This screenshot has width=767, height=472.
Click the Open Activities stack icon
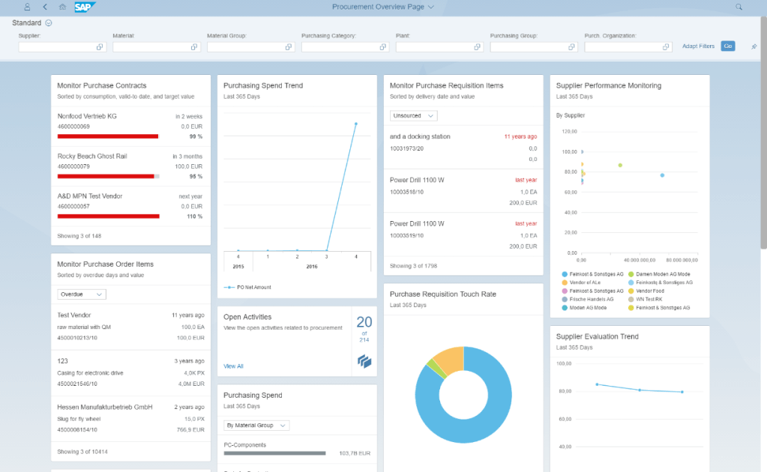click(364, 362)
